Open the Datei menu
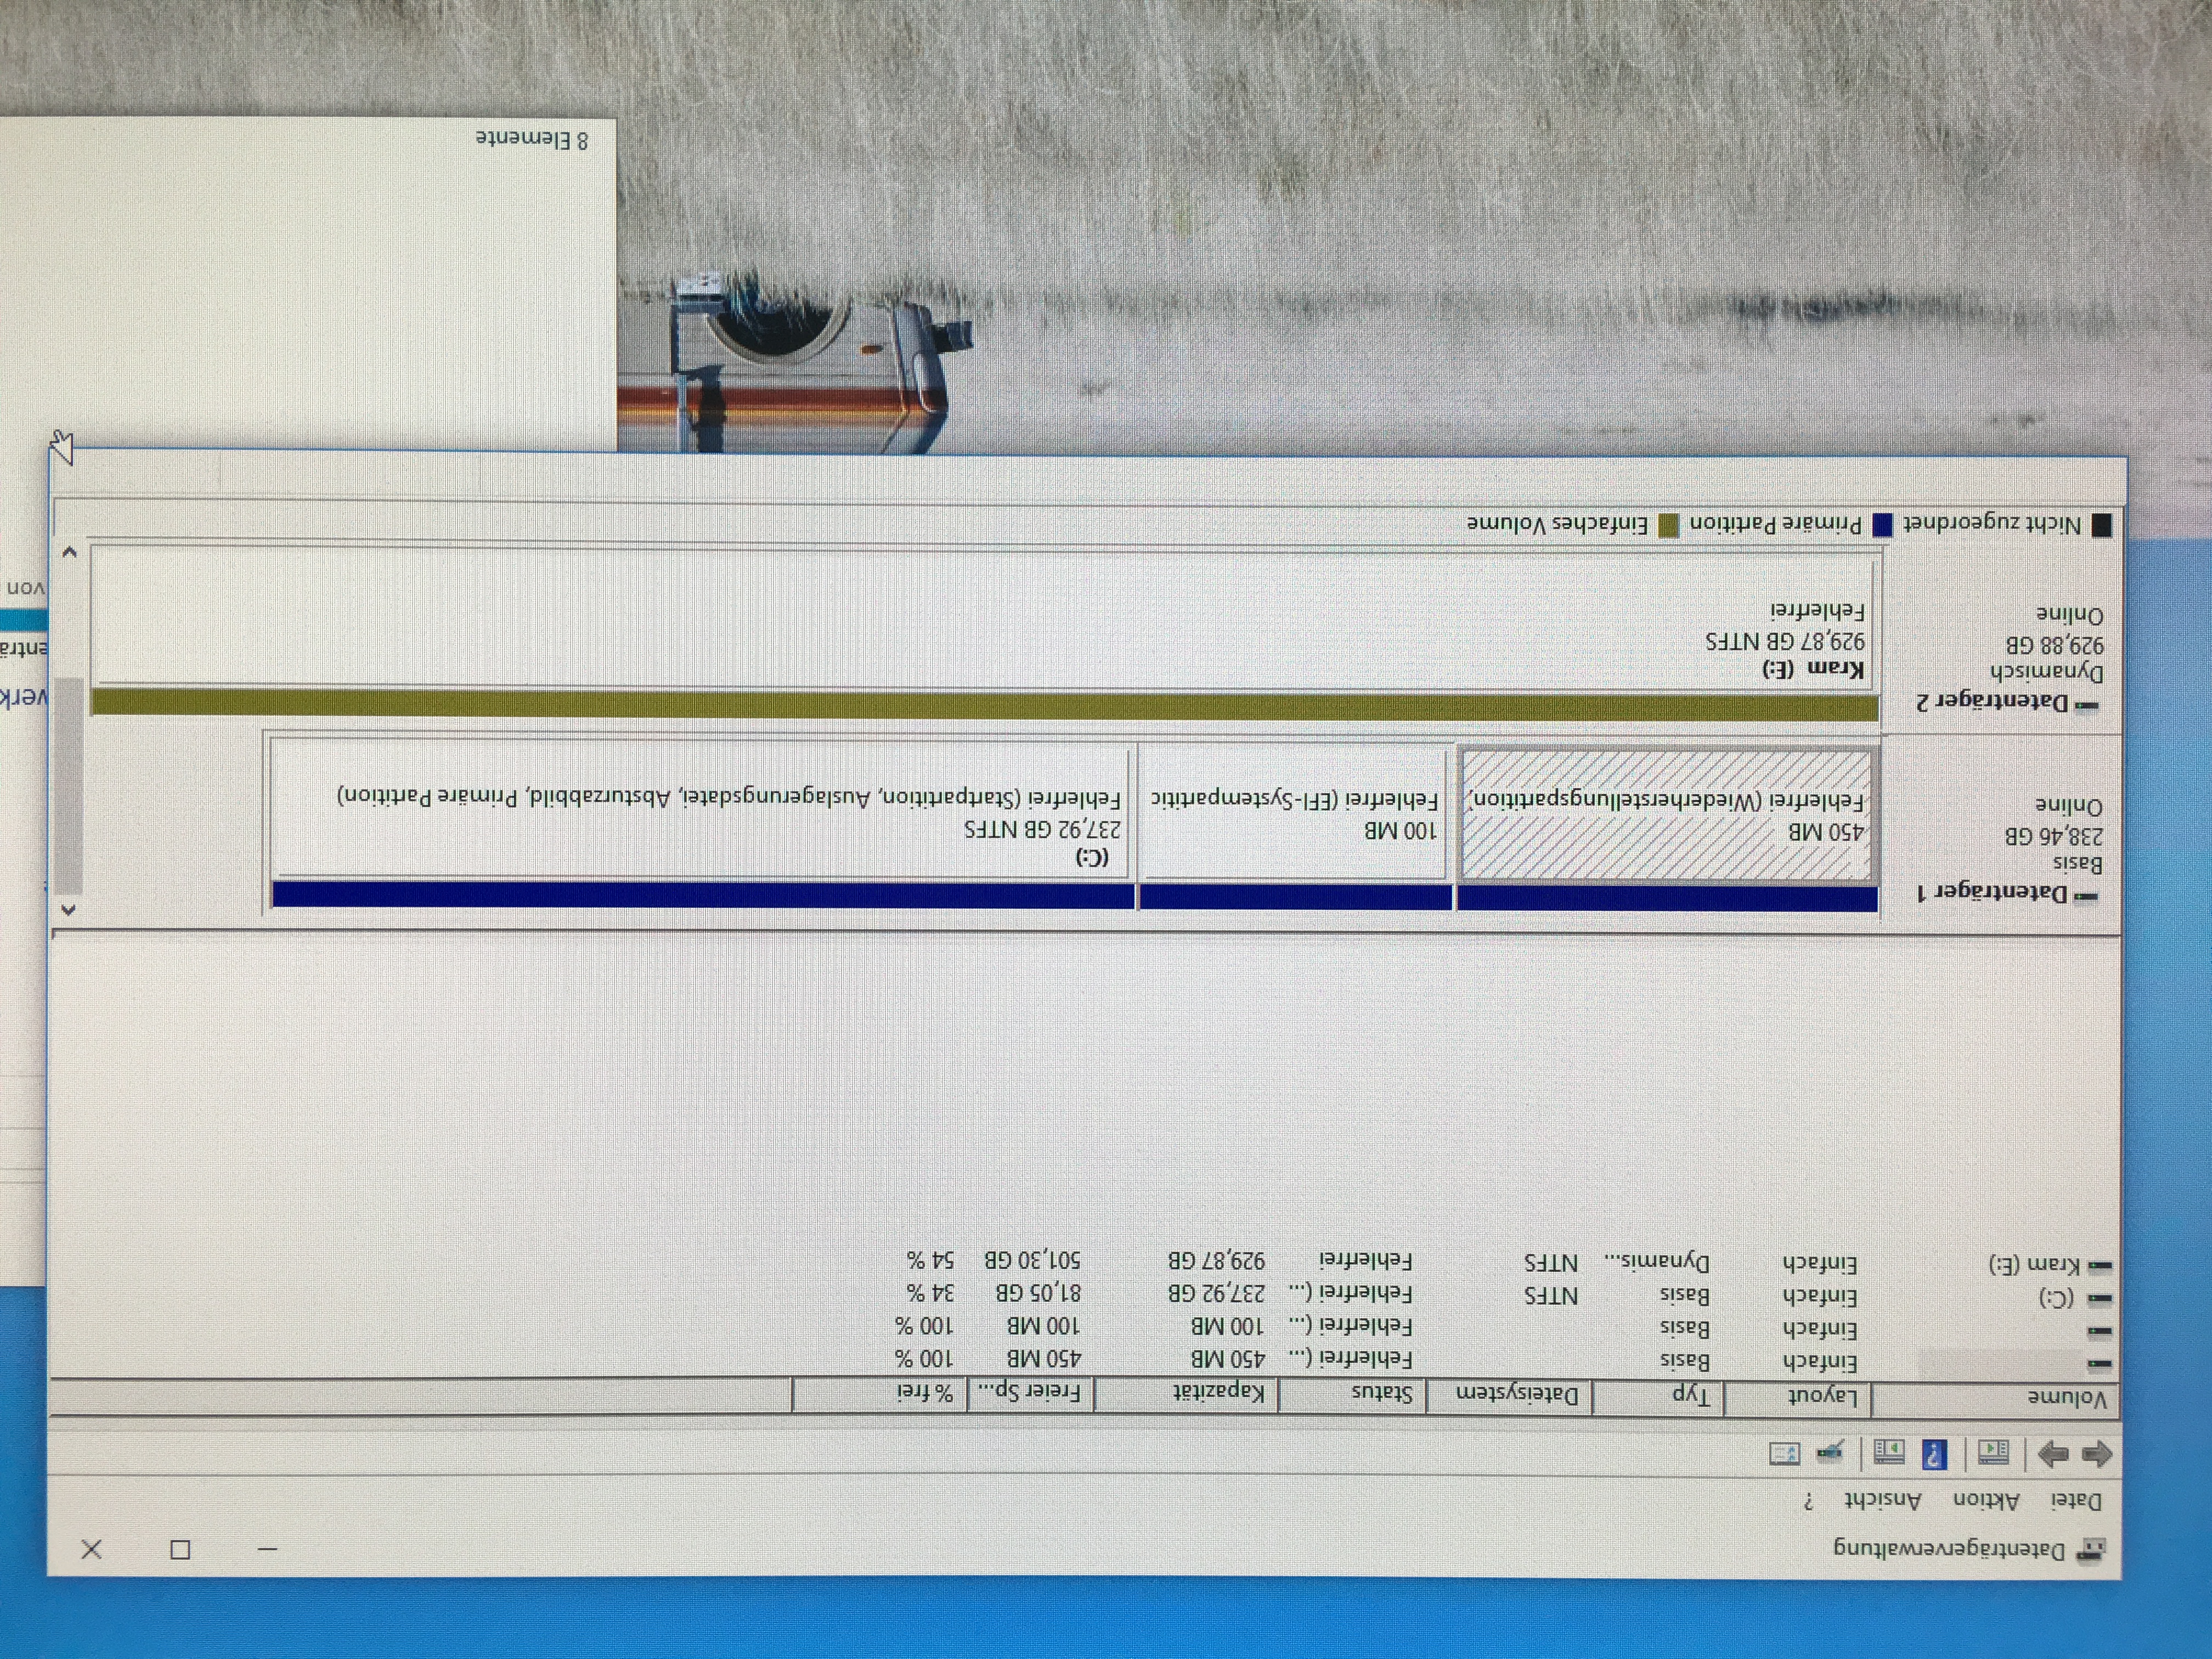This screenshot has width=2212, height=1659. coord(2076,1501)
